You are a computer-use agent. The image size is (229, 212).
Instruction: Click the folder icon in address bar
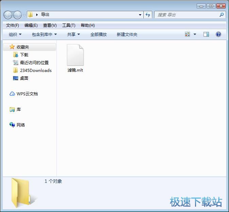[30, 15]
